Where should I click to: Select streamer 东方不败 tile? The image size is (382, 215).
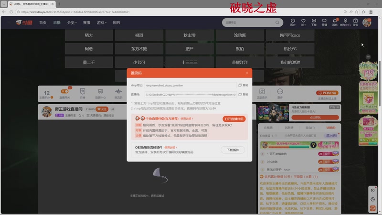coord(139,49)
